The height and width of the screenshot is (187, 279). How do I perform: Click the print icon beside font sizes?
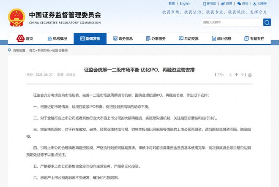pos(250,75)
